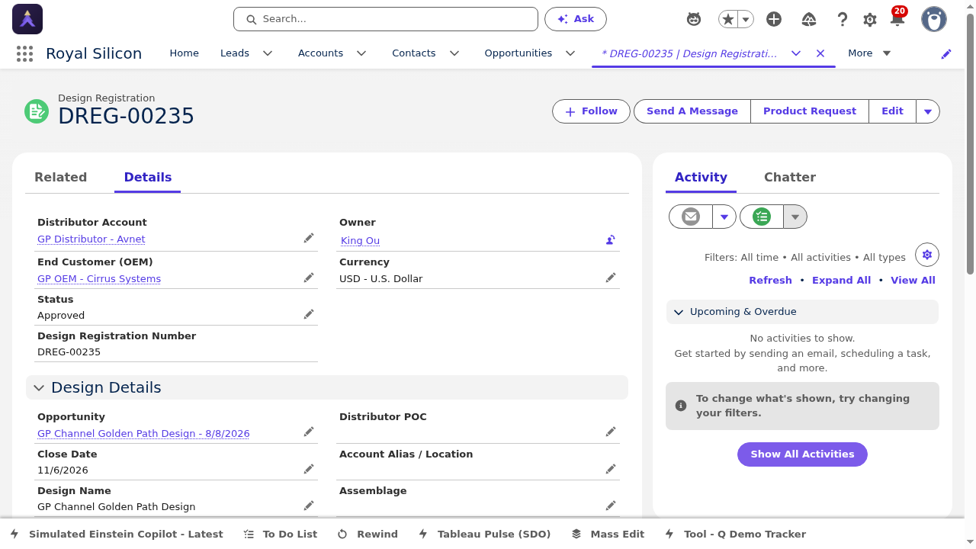Viewport: 976px width, 549px height.
Task: Open GP Distributor - Avnet account link
Action: (x=91, y=239)
